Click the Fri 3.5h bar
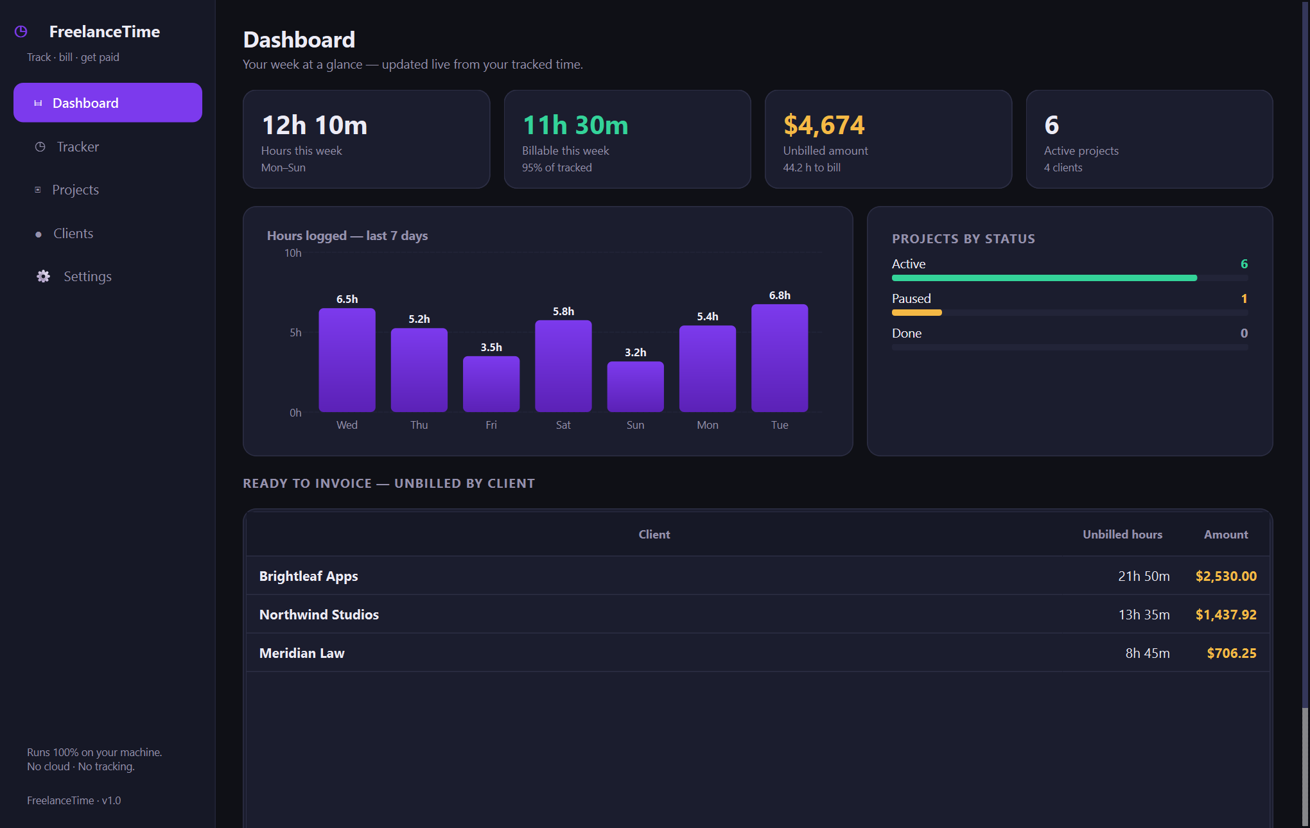Screen dimensions: 1310x828 491,384
